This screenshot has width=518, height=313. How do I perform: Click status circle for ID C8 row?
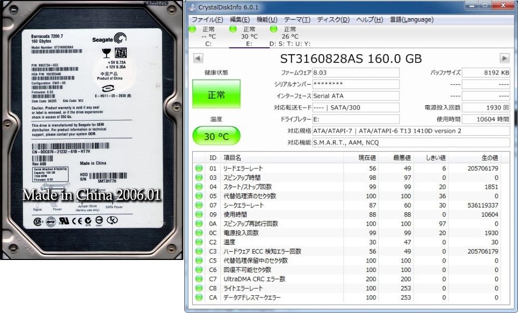tap(199, 288)
